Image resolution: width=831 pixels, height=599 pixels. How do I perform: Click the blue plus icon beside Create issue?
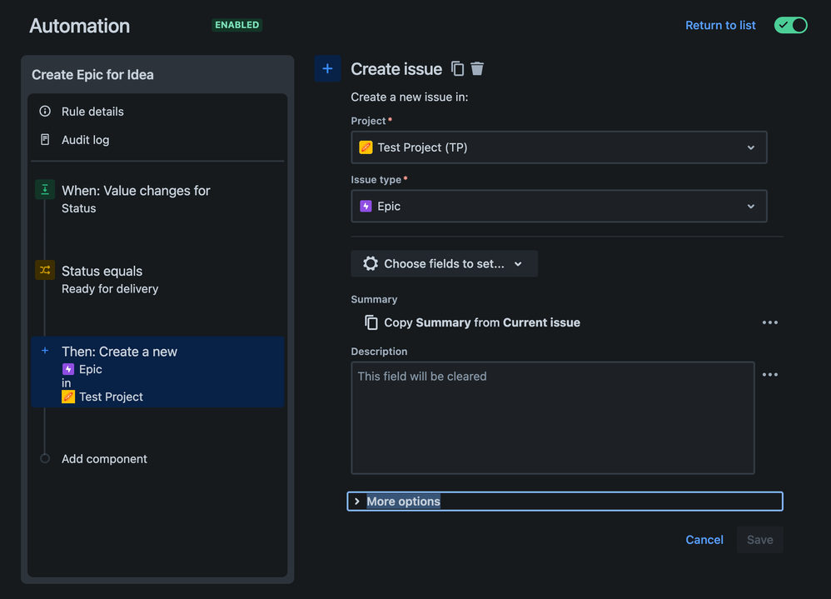[x=327, y=69]
